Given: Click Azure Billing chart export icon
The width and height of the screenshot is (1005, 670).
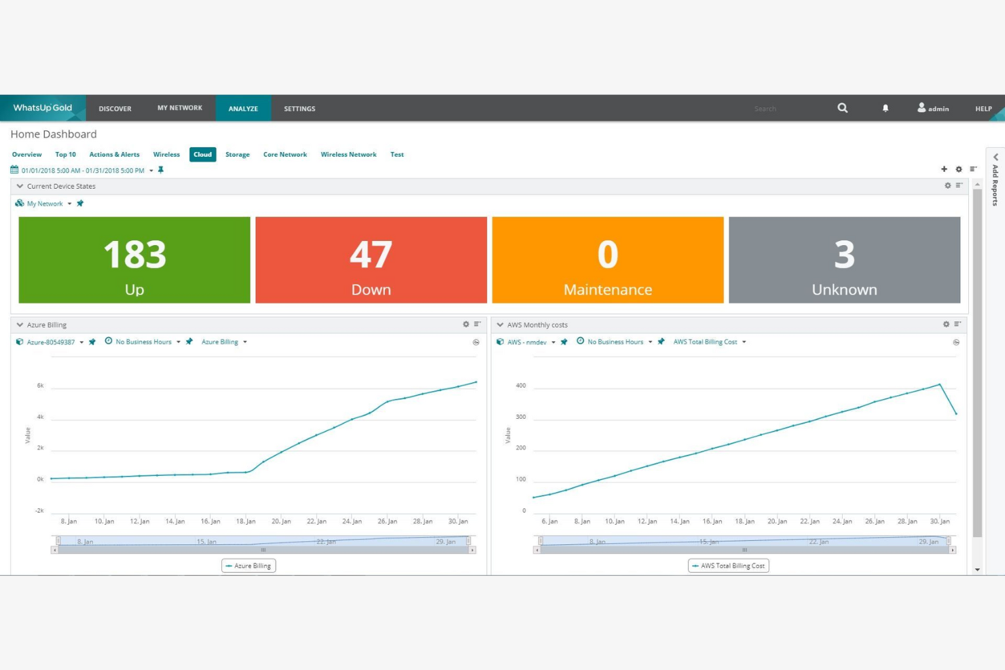Looking at the screenshot, I should click(x=476, y=342).
